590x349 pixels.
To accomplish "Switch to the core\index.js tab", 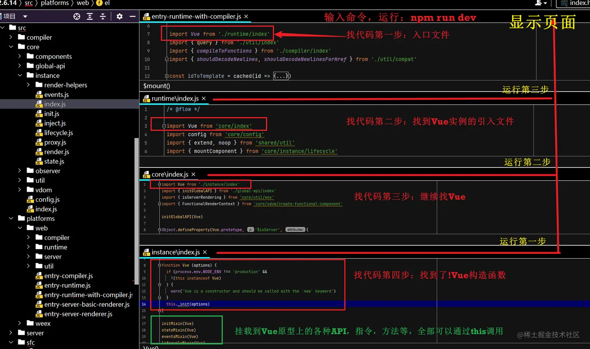I will [x=166, y=174].
